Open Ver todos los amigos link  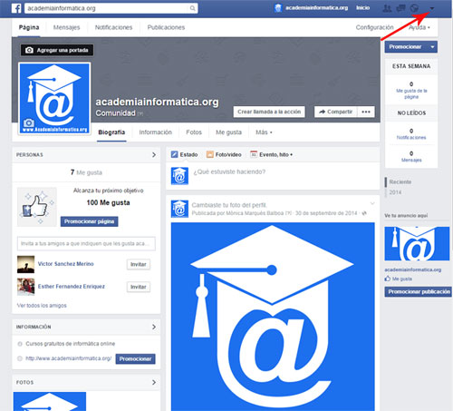coord(42,306)
